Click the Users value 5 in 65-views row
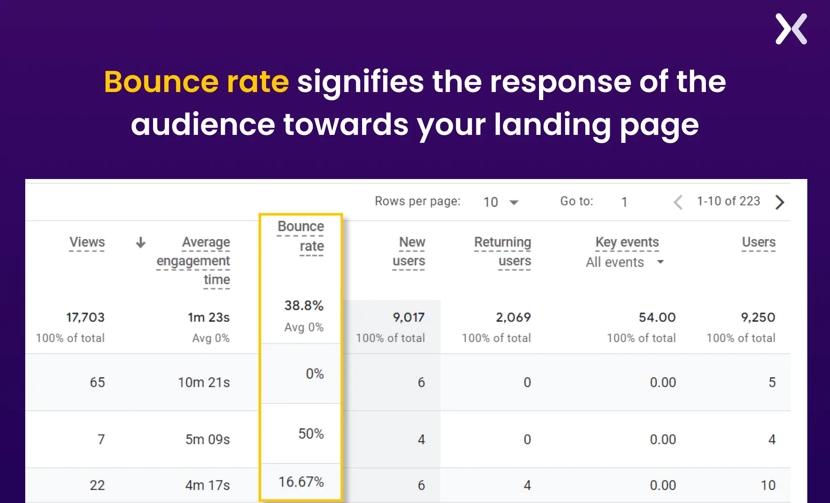This screenshot has width=830, height=503. [772, 382]
